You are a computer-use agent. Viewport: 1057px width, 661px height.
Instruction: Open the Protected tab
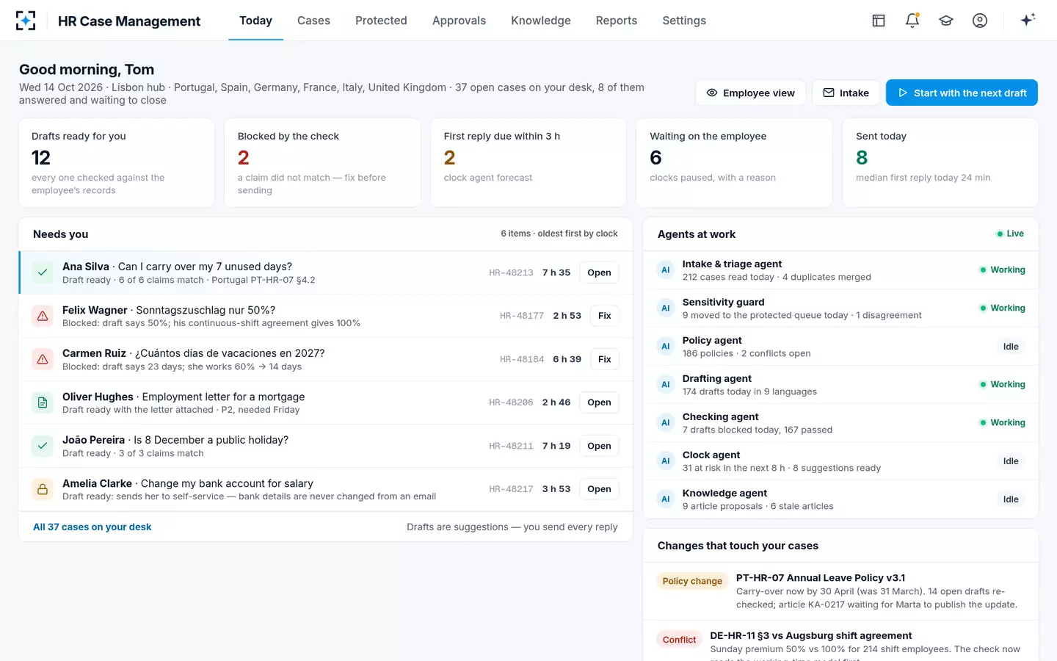point(381,21)
